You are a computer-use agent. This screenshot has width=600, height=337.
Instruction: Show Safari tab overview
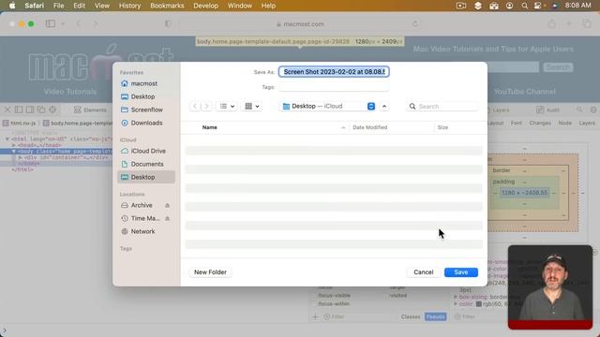click(x=587, y=23)
